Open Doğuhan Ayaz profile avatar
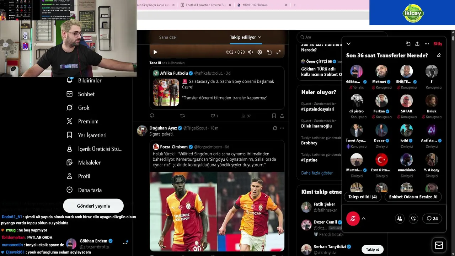Screen dimensions: 455x256 pyautogui.click(x=142, y=130)
